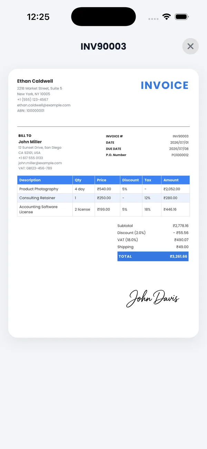Tap price ₹199.00
Screen dimensions: 207x449
pyautogui.click(x=103, y=209)
